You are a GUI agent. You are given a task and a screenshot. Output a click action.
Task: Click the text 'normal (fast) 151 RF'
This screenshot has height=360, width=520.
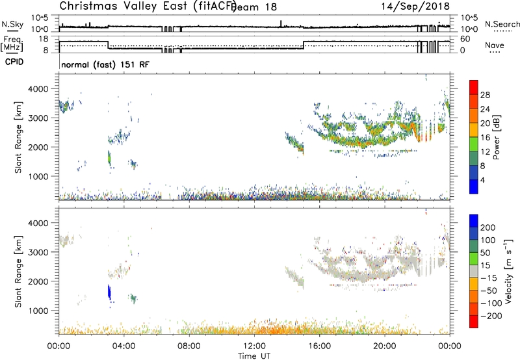coord(105,64)
